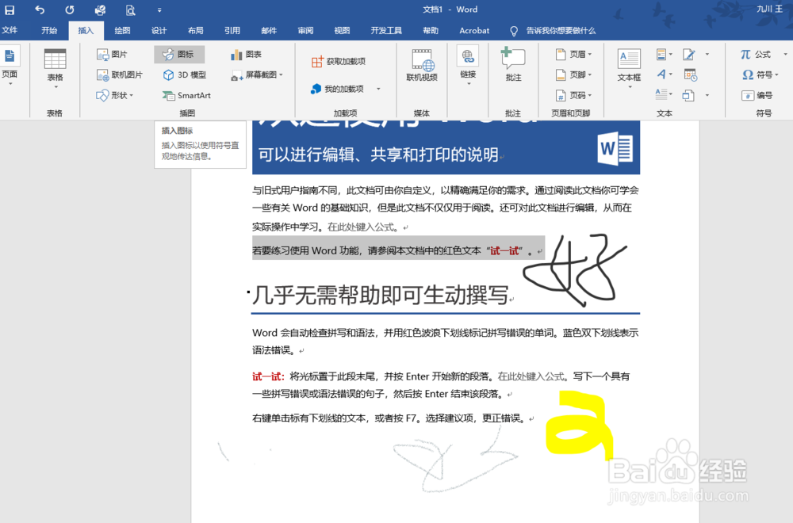The image size is (793, 523).
Task: Click 编号 (Number) button
Action: pyautogui.click(x=757, y=95)
